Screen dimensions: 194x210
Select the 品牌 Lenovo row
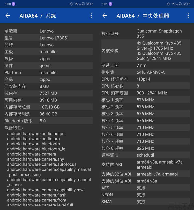point(49,45)
